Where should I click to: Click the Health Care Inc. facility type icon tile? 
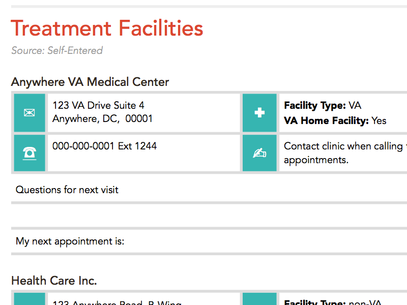tap(259, 299)
